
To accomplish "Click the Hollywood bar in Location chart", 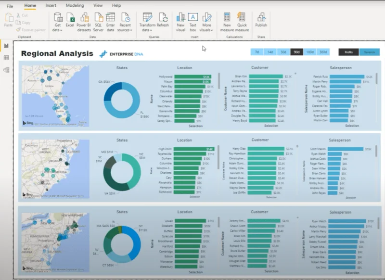I will click(x=193, y=77).
